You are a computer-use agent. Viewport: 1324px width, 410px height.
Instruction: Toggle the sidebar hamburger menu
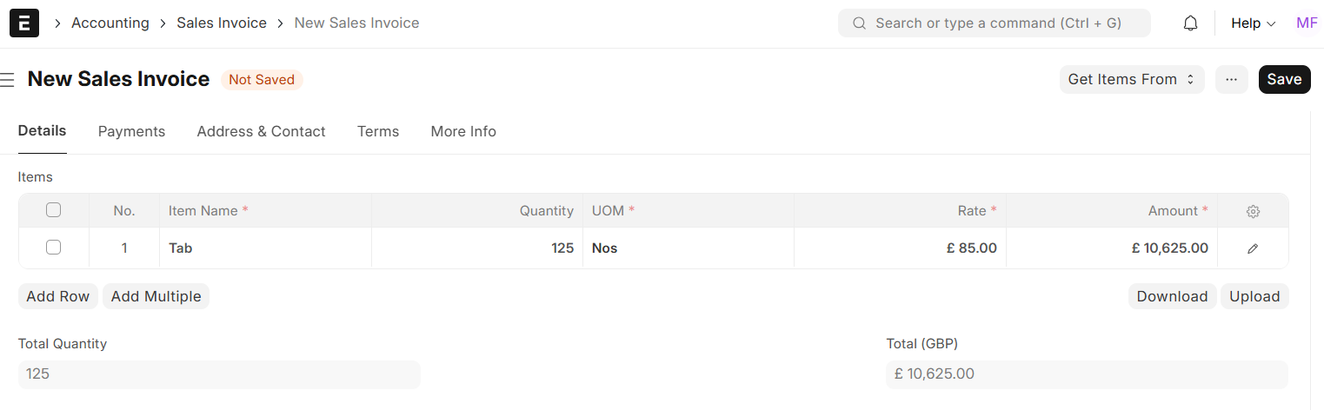click(8, 80)
